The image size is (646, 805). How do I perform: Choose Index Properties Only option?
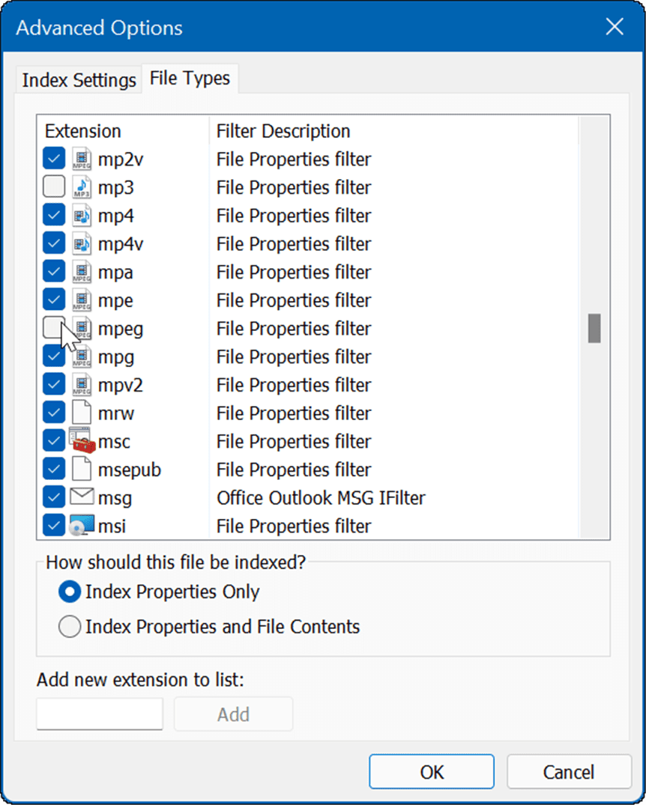[x=70, y=592]
